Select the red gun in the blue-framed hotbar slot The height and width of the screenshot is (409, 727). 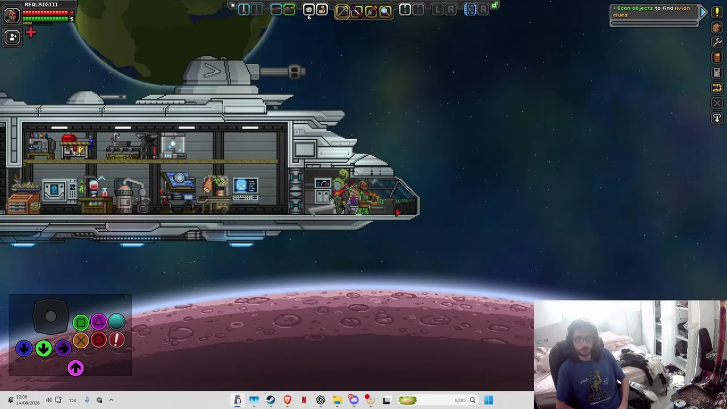pyautogui.click(x=275, y=10)
